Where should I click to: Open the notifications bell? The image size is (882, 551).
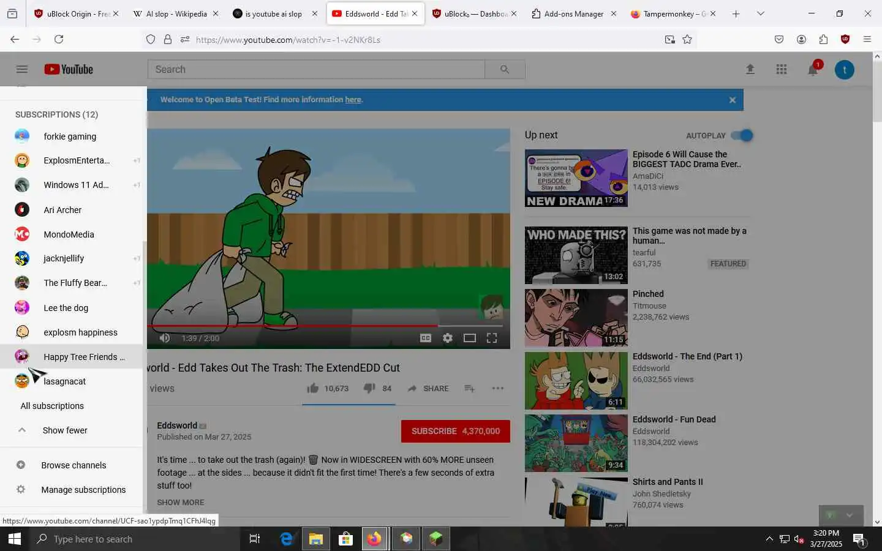813,69
